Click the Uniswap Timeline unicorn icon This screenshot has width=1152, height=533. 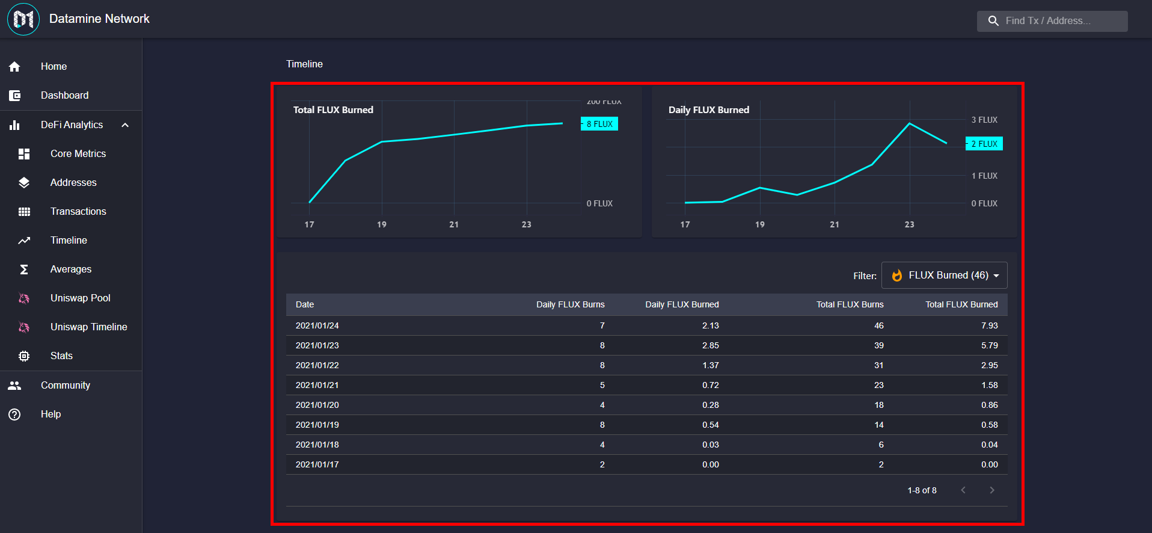pyautogui.click(x=24, y=327)
